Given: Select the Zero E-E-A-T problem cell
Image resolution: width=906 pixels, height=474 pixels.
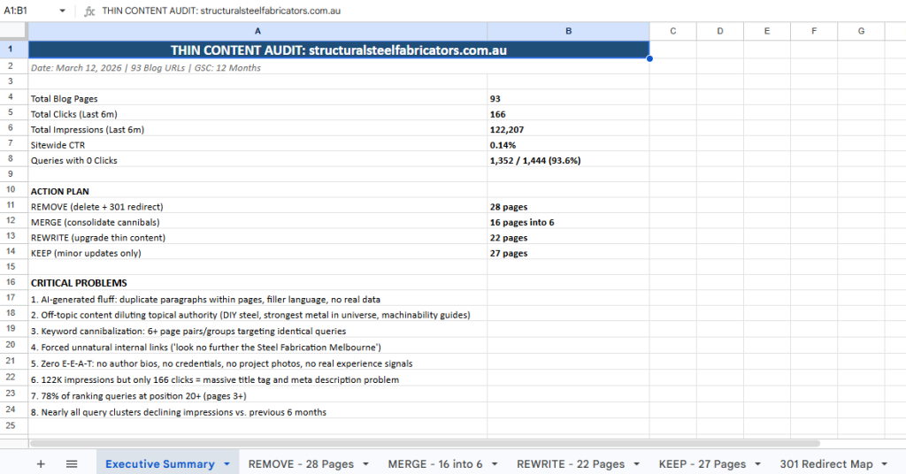Looking at the screenshot, I should click(257, 363).
